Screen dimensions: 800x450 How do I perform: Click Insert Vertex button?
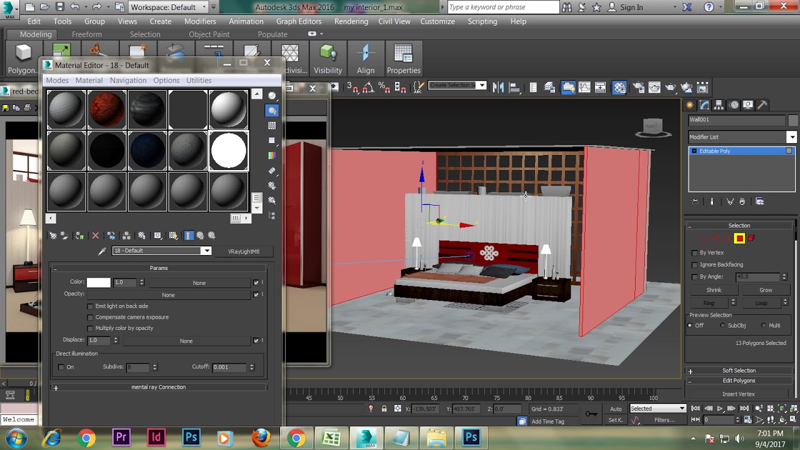point(739,394)
